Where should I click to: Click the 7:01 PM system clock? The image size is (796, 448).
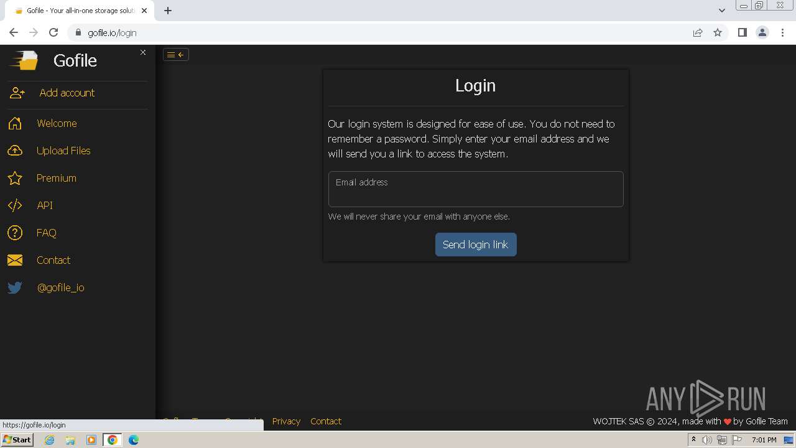pos(764,440)
